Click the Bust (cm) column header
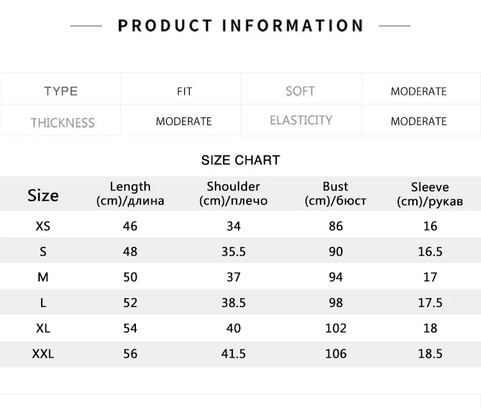The image size is (481, 409). tap(335, 194)
